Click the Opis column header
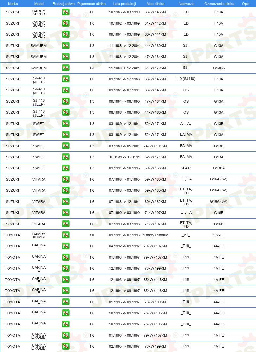 click(246, 4)
